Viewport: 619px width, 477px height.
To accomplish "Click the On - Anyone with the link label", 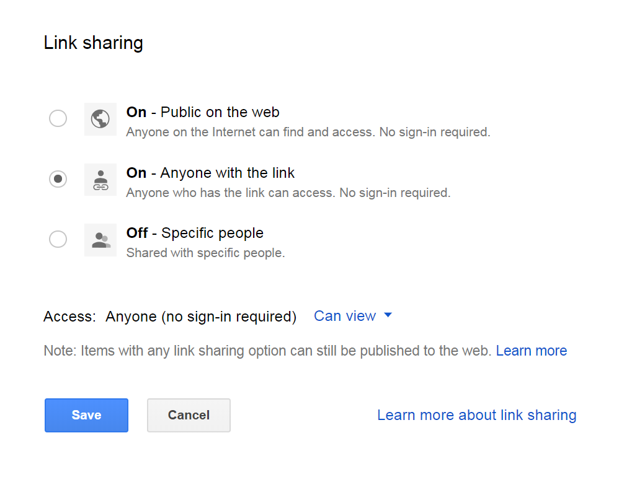I will coord(211,173).
